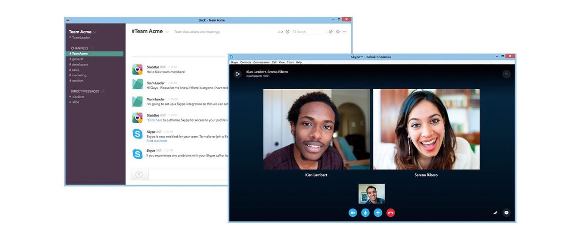
Task: Click Skype bot avatar on 'now enabled' message
Action: coord(137,134)
